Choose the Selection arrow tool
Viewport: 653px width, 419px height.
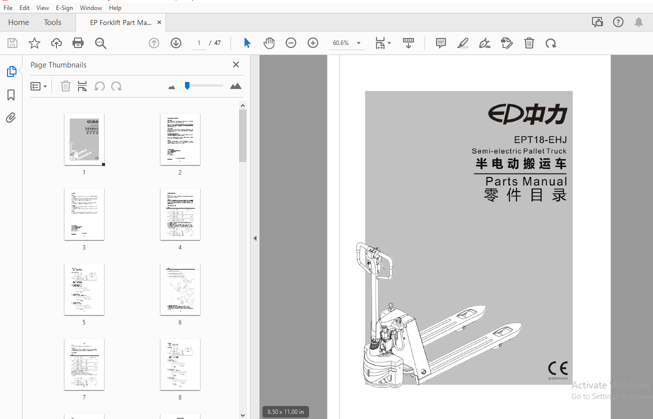(x=247, y=43)
